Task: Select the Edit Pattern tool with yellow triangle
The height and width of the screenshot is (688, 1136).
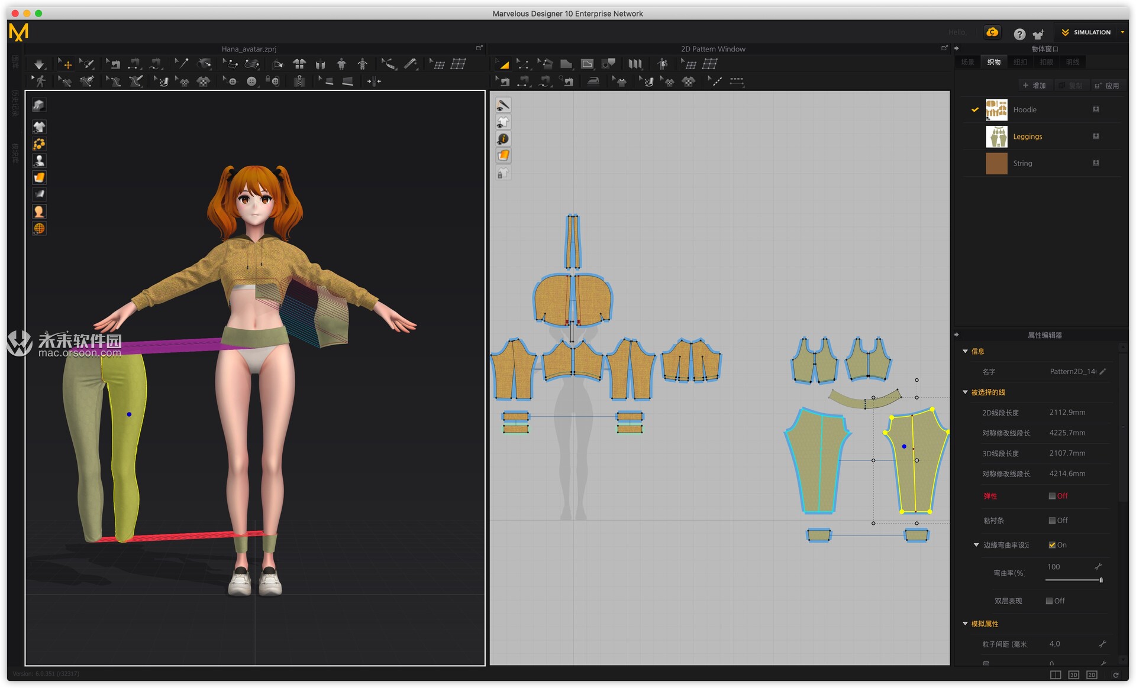Action: [502, 64]
